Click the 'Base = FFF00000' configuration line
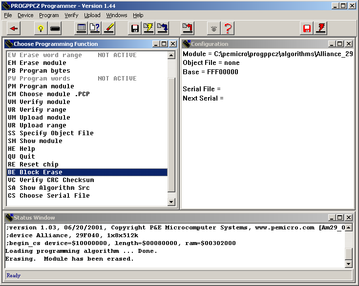Screen dimensions: 359x286 (211, 72)
